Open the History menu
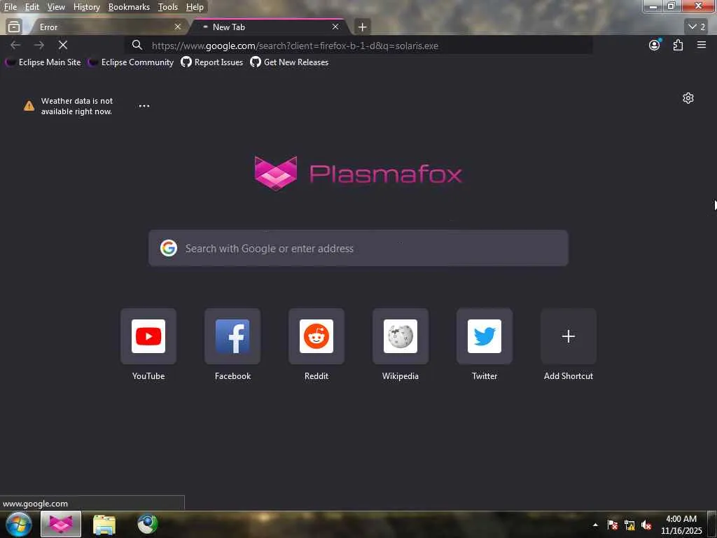This screenshot has height=538, width=717. tap(86, 7)
